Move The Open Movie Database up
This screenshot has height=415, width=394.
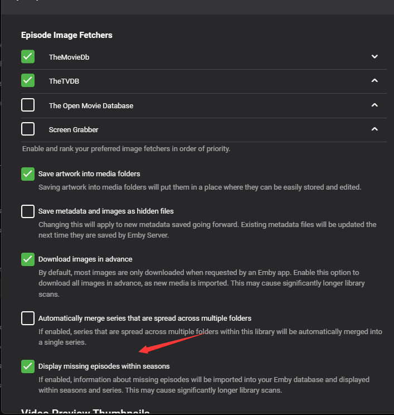tap(374, 105)
